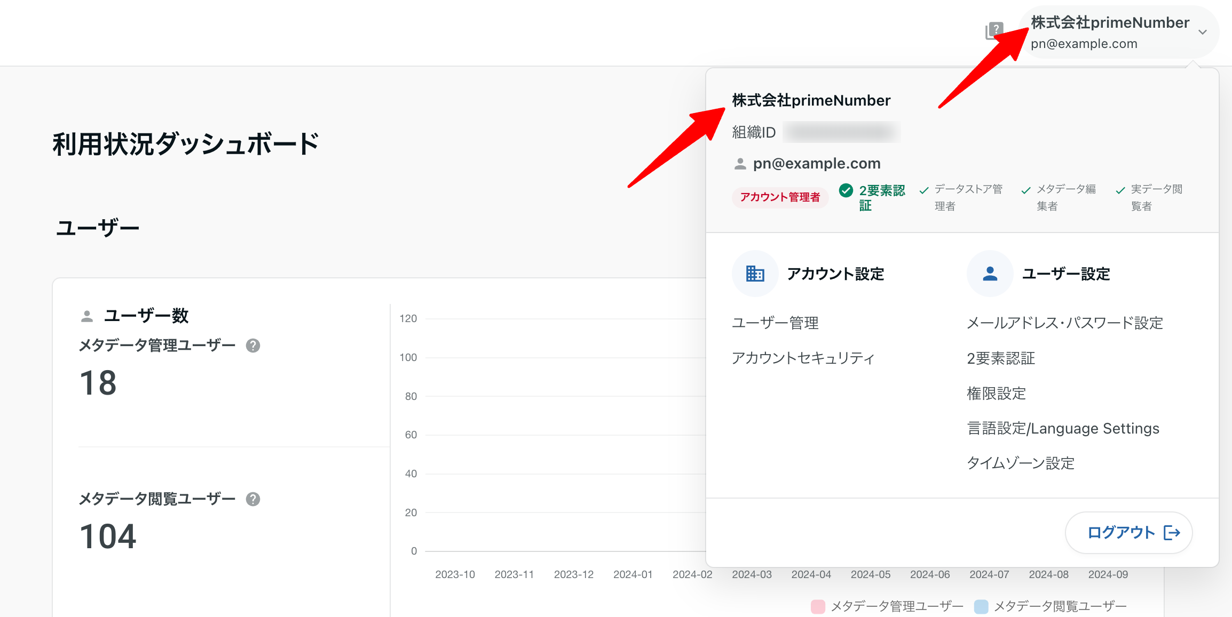Click the 2023-10 axis label on chart

pos(455,574)
